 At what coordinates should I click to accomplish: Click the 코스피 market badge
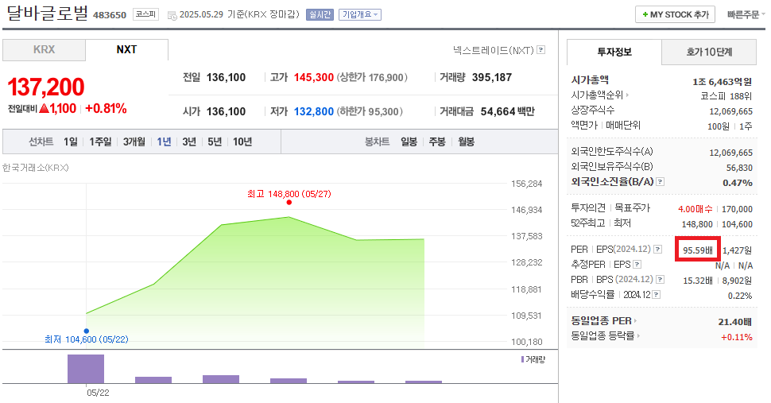pyautogui.click(x=145, y=14)
